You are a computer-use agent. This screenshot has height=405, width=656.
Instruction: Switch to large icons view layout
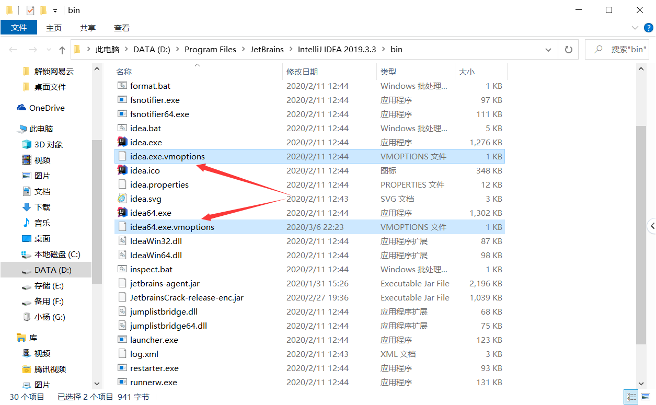645,397
